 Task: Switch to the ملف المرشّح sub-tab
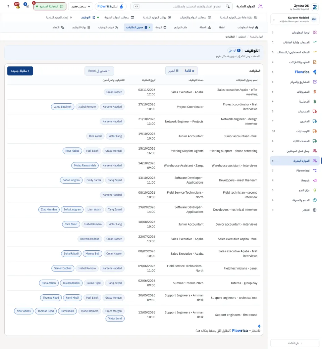pyautogui.click(x=181, y=28)
